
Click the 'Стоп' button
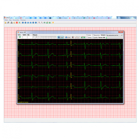tap(68, 37)
